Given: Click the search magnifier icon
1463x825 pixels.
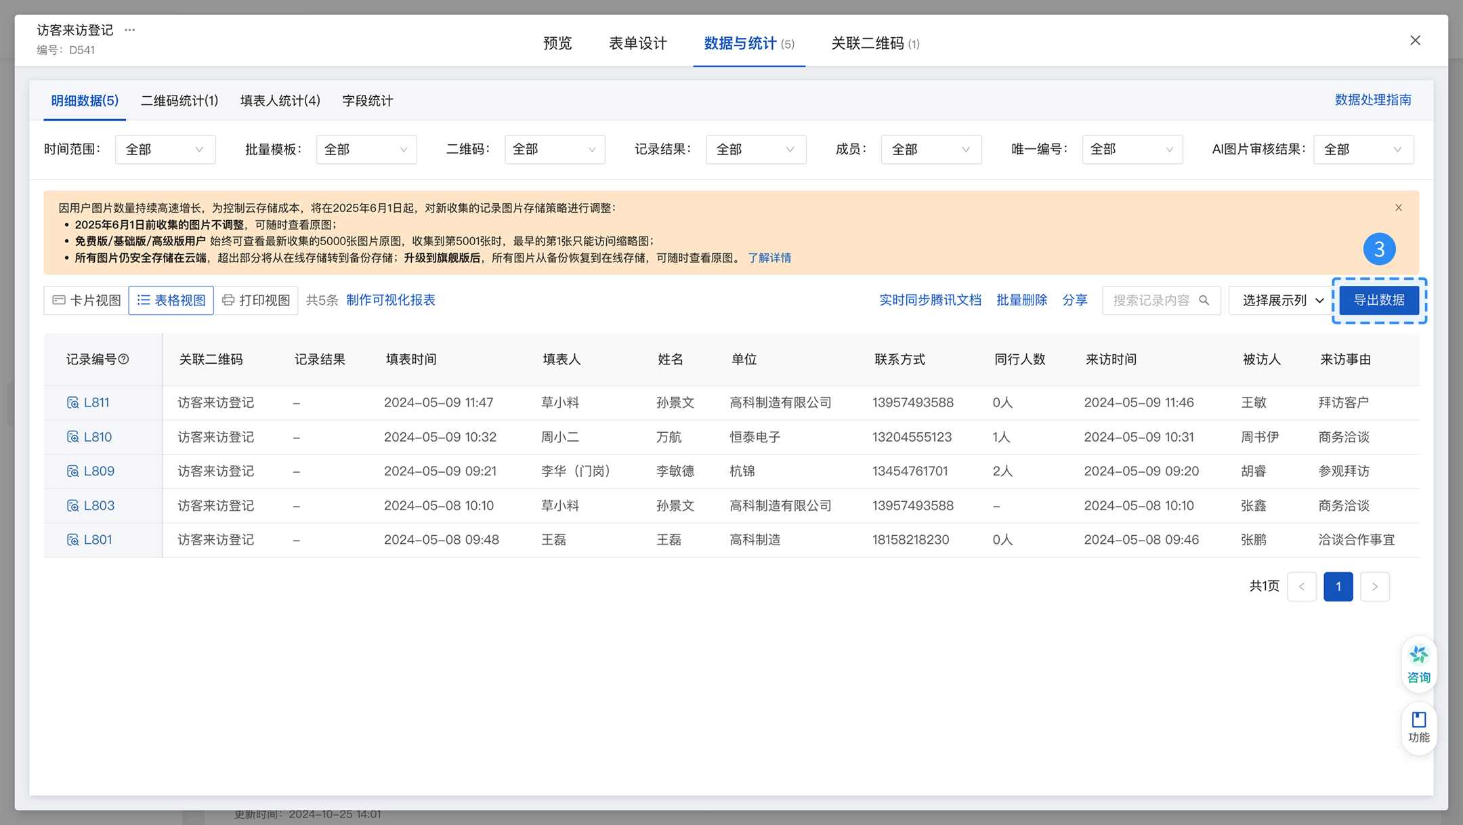Looking at the screenshot, I should coord(1204,300).
